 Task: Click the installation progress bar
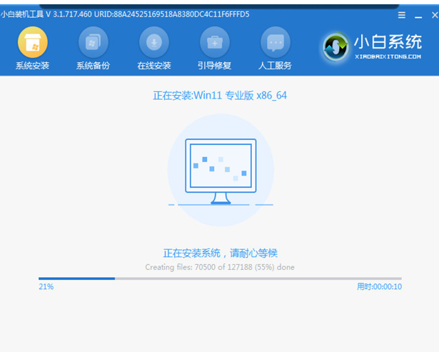click(x=220, y=278)
